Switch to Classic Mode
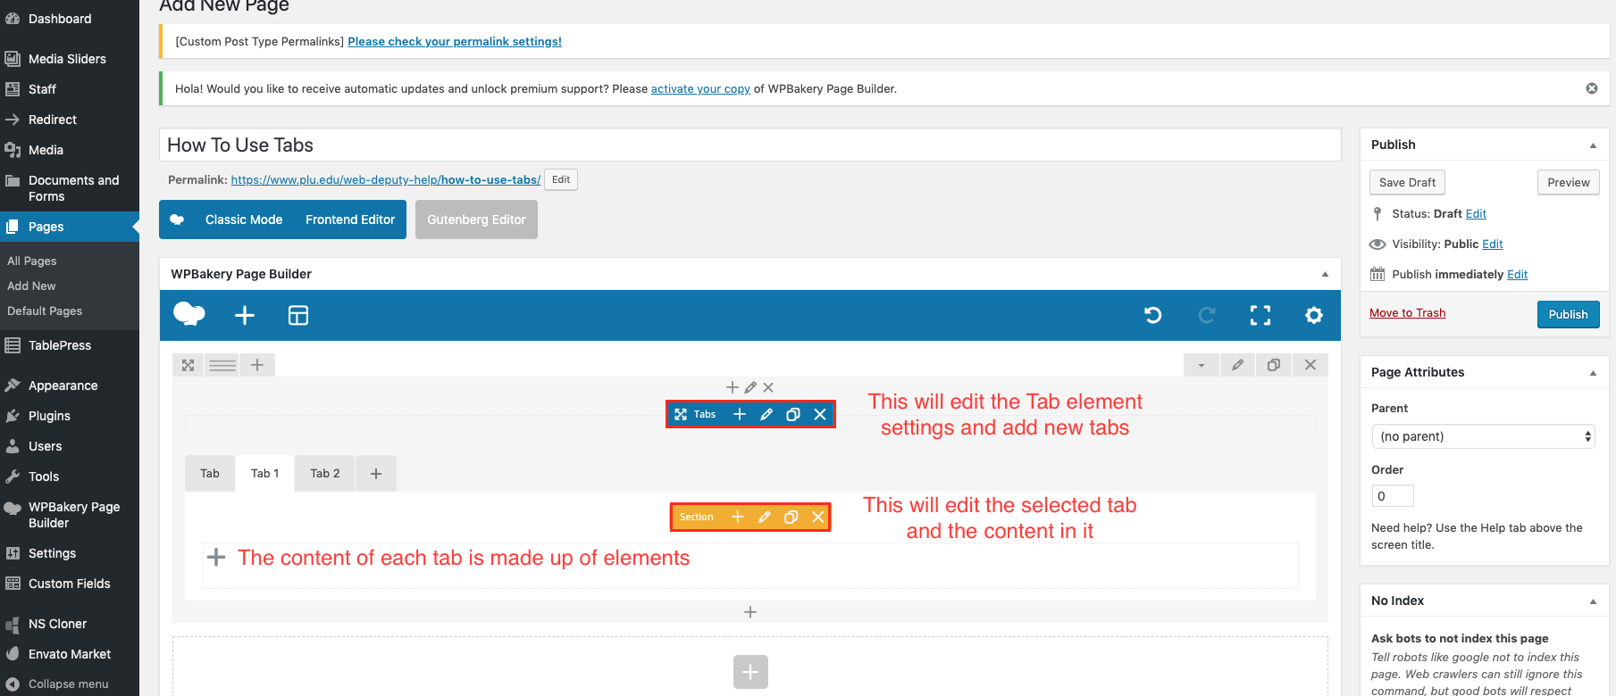This screenshot has width=1616, height=696. click(244, 220)
